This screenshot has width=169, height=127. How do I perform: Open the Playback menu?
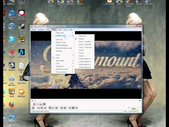[x=41, y=30]
